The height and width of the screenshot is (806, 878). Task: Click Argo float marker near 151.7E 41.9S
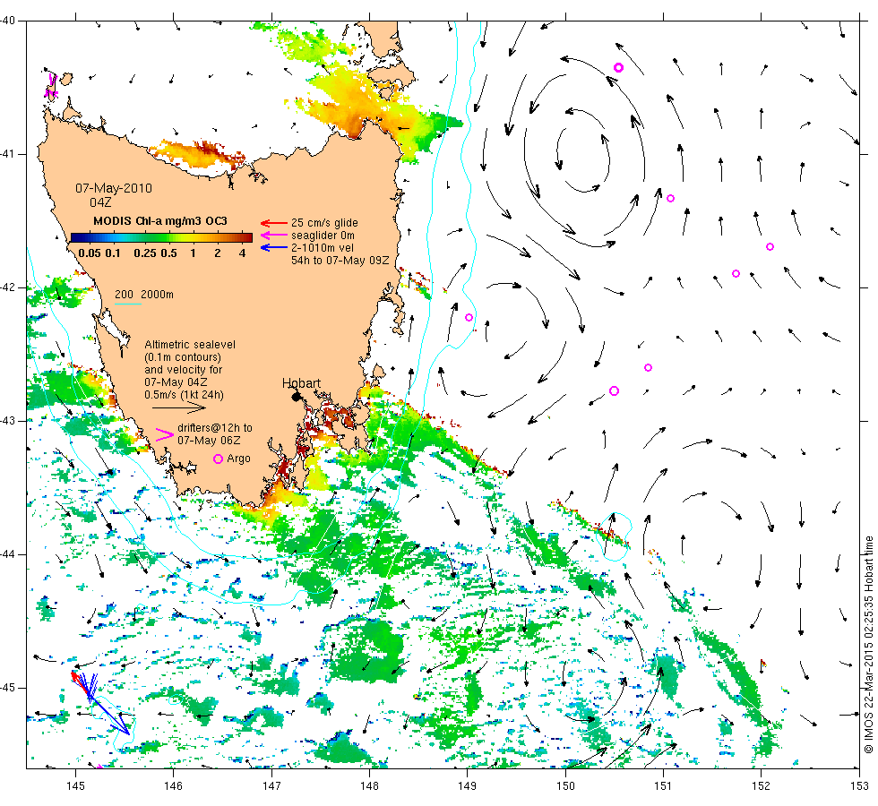click(736, 274)
